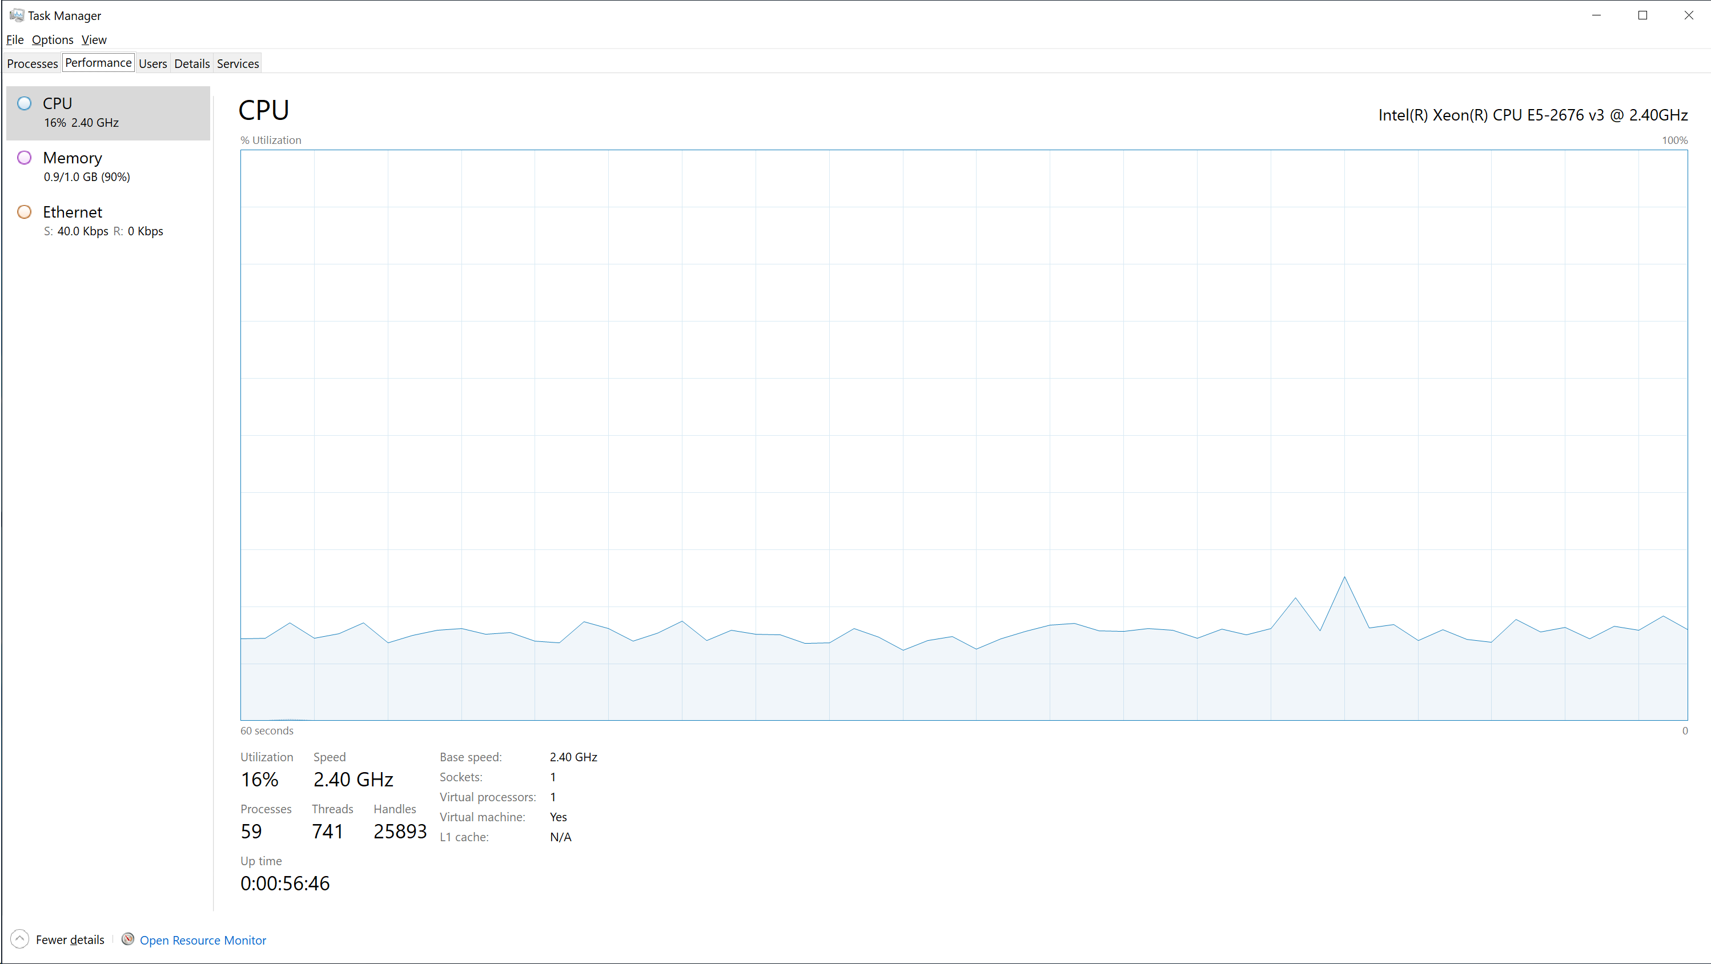Collapse view with Fewer details chevron
Image resolution: width=1711 pixels, height=964 pixels.
[19, 939]
